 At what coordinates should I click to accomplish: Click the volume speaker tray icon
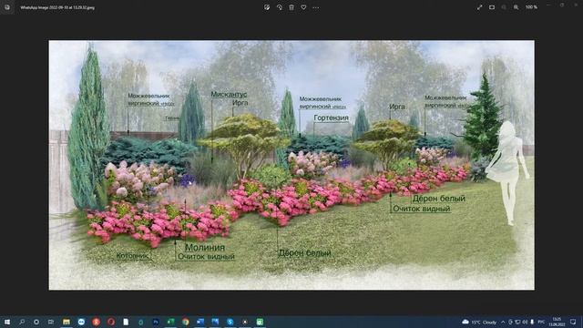coord(525,322)
